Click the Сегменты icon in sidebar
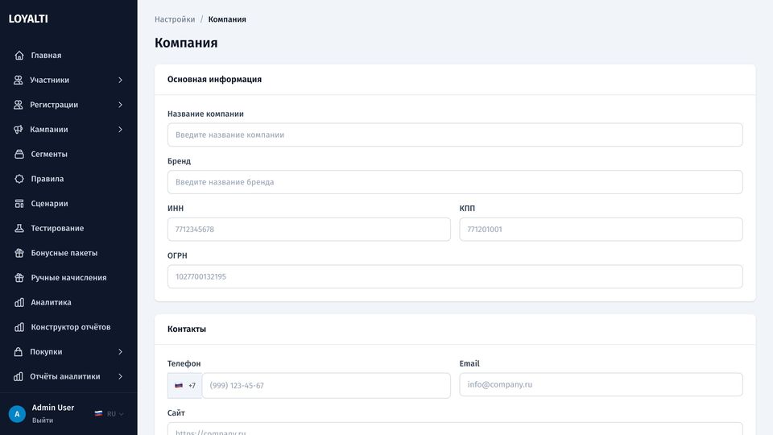 [19, 154]
